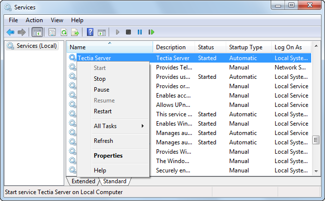The height and width of the screenshot is (201, 325).
Task: Click the Start Service play icon
Action: (118, 32)
